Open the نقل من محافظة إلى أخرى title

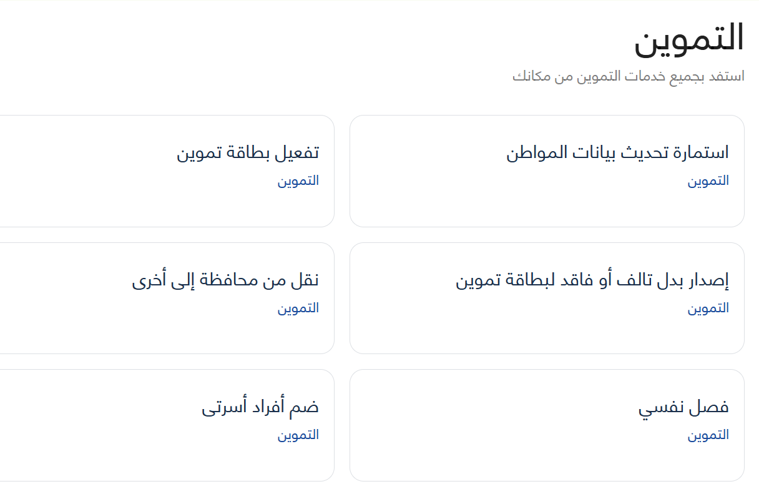coord(225,280)
